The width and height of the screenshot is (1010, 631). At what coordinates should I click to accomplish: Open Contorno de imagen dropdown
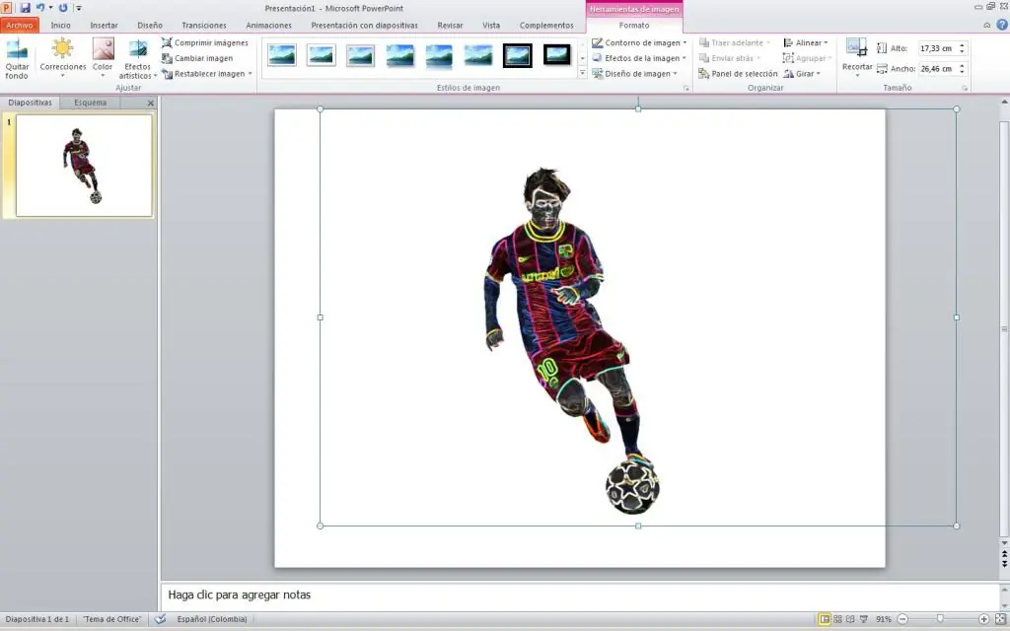(639, 42)
